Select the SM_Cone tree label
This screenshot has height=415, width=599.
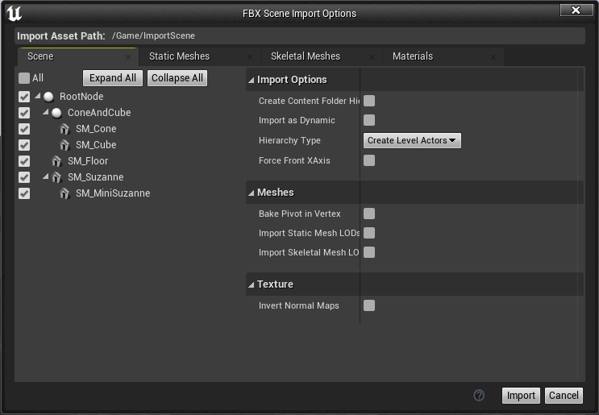click(x=96, y=129)
